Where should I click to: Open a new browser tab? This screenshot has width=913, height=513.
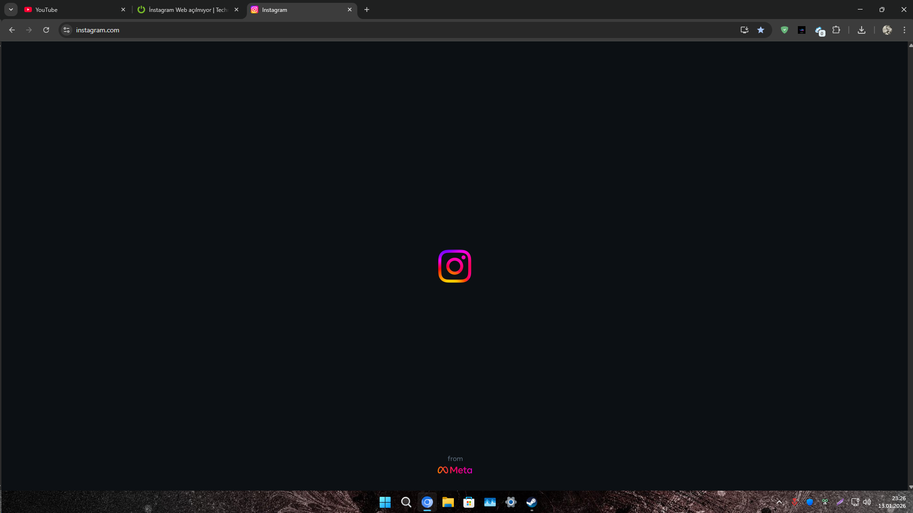point(367,10)
